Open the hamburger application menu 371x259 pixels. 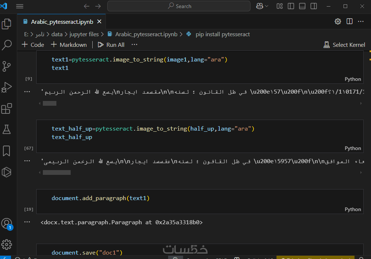tap(20, 6)
